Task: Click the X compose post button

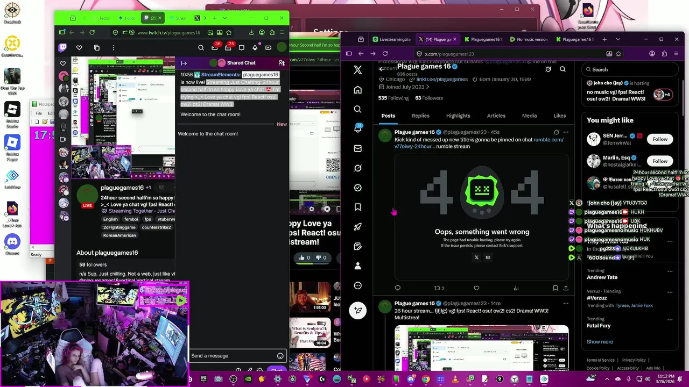Action: 358,310
